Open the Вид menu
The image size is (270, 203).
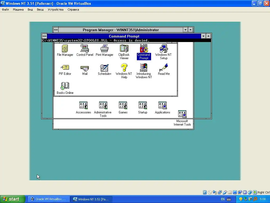pos(30,10)
